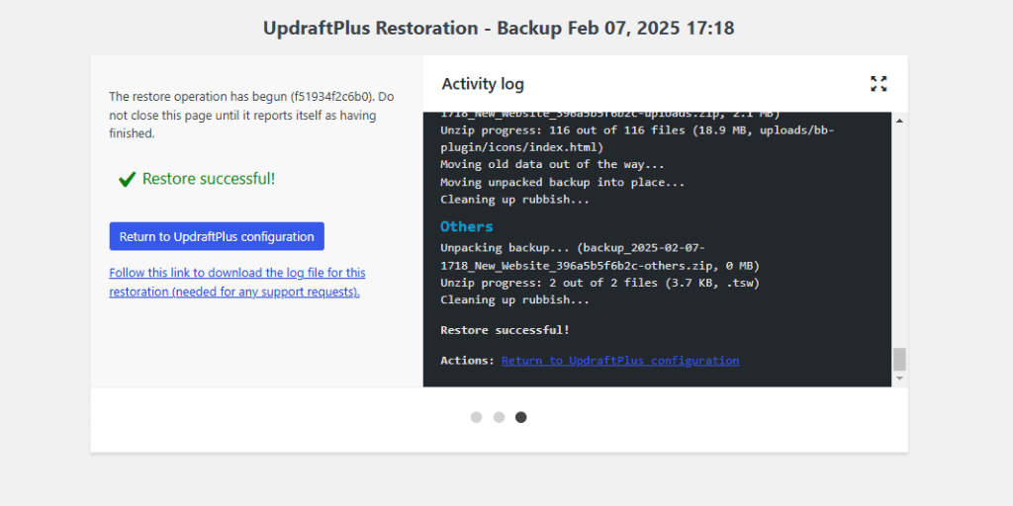
Task: Click Unzip progress 116 out of 116 line
Action: click(x=638, y=138)
